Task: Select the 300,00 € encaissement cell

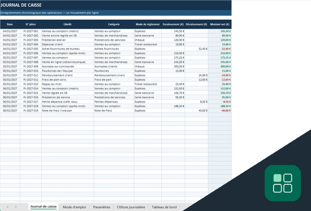Action: click(x=173, y=66)
